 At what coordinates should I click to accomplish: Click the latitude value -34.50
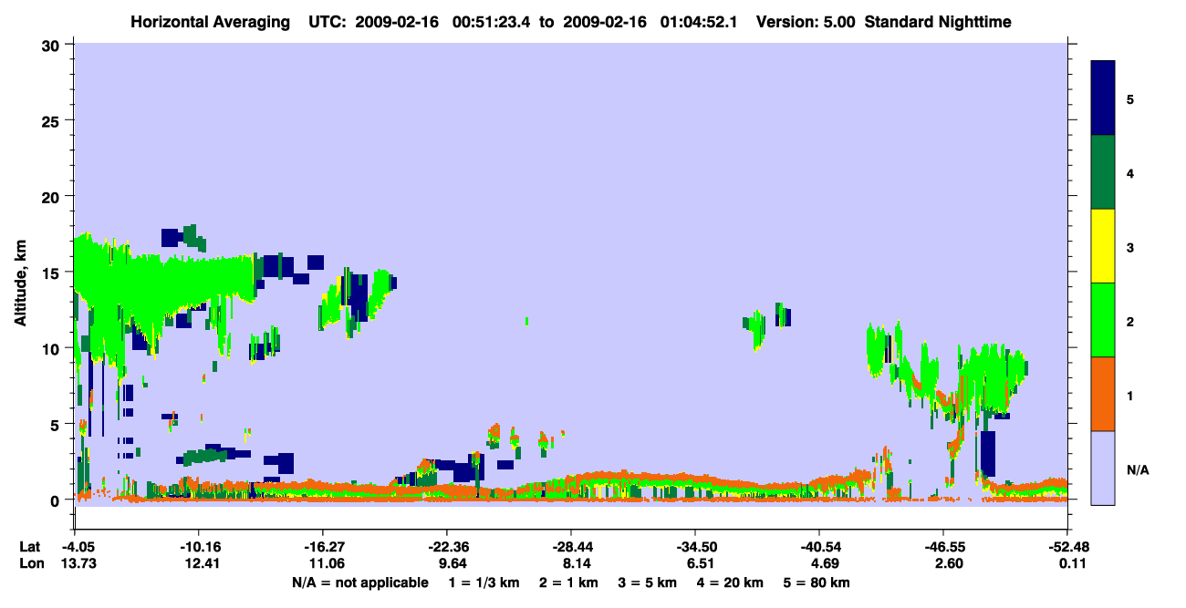[695, 547]
